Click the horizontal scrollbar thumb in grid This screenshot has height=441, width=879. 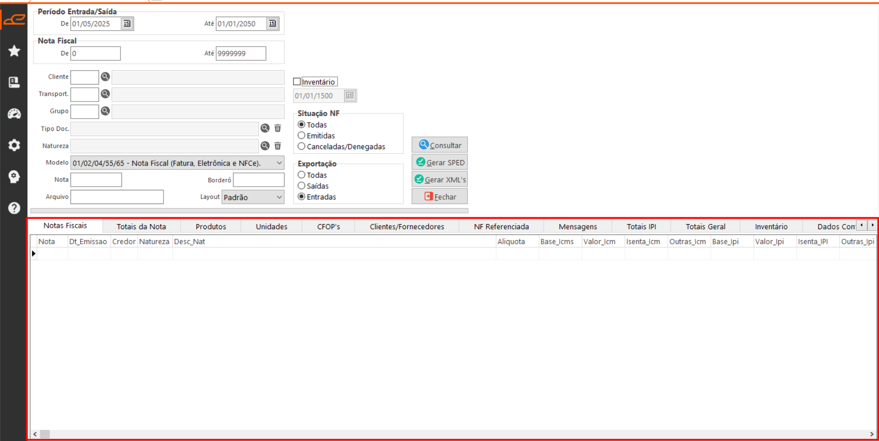click(x=45, y=434)
